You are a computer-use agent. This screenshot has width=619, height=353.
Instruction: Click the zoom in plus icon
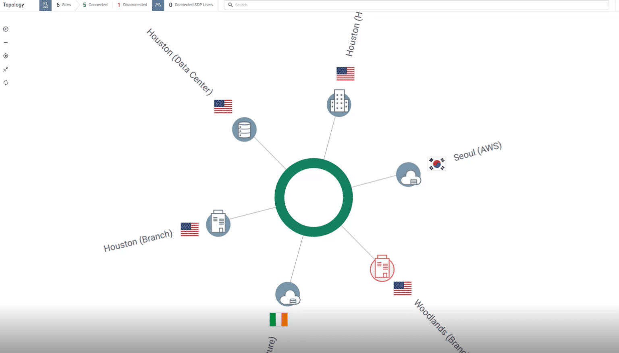pos(6,29)
